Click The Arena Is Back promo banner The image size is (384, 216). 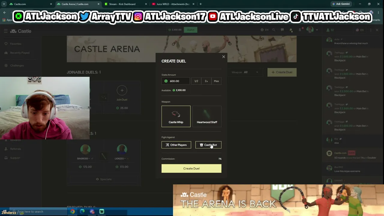coord(278,200)
